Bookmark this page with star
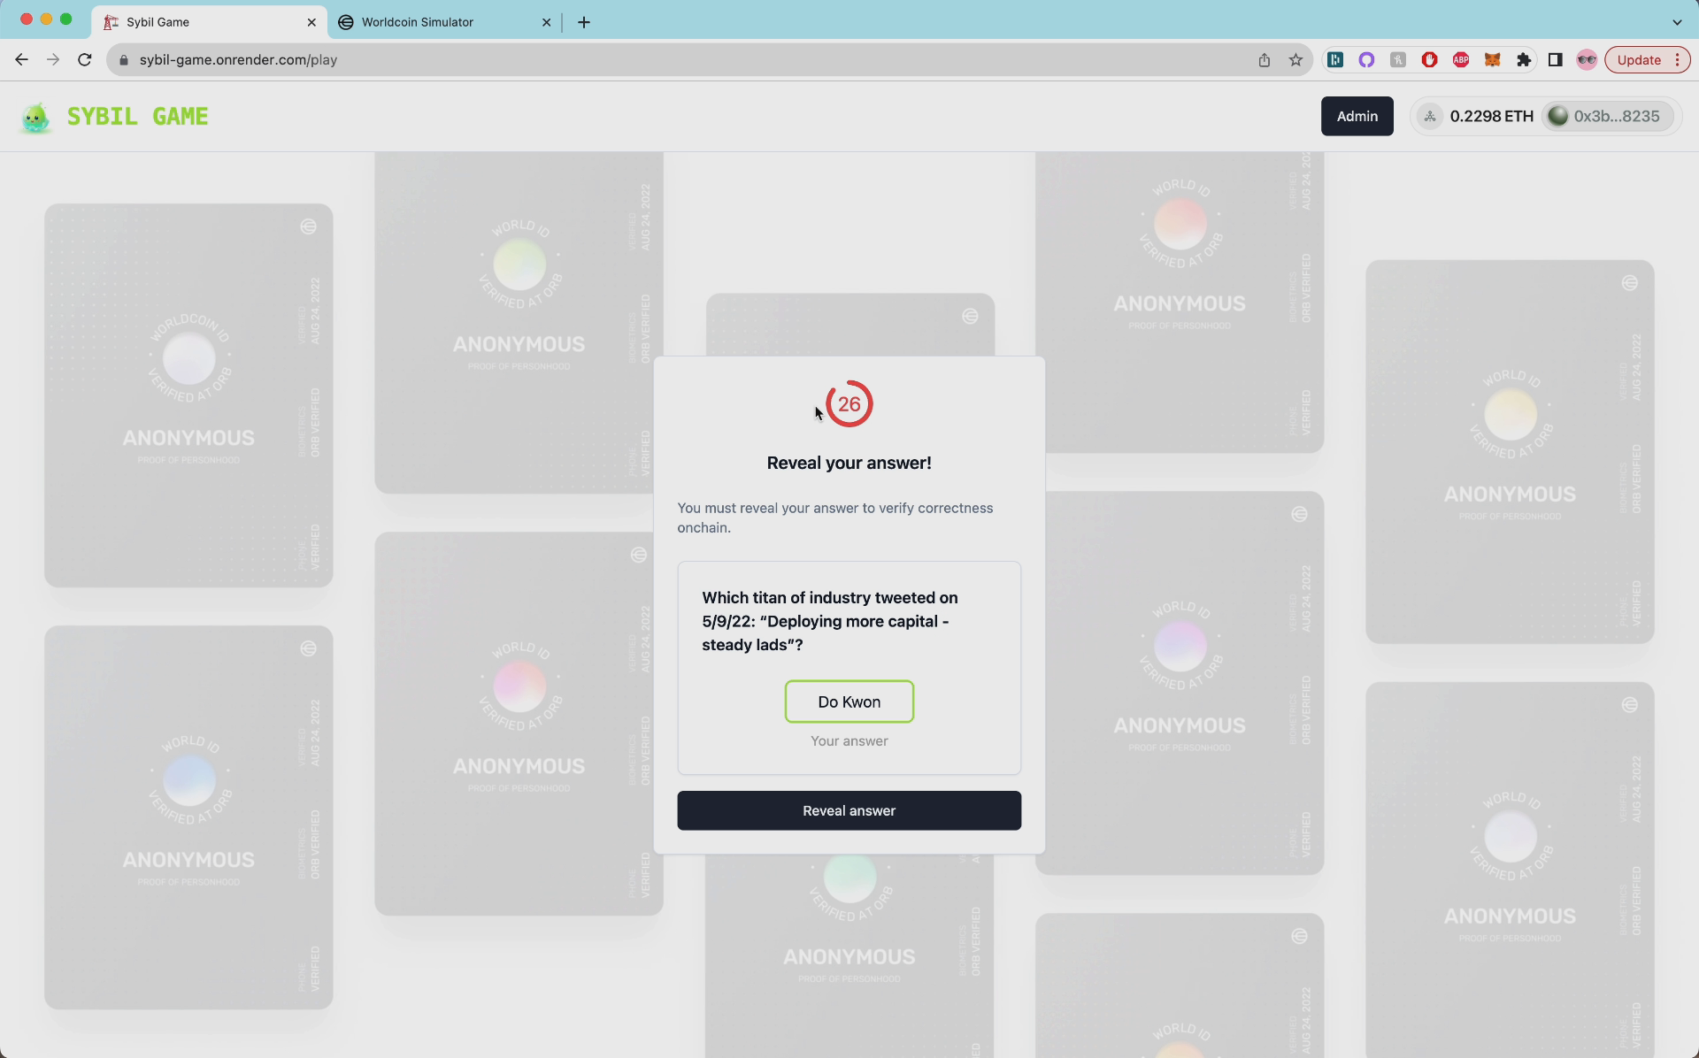Image resolution: width=1699 pixels, height=1058 pixels. 1295,59
